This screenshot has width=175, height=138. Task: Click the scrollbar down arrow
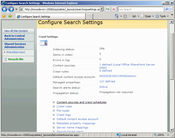(x=171, y=130)
